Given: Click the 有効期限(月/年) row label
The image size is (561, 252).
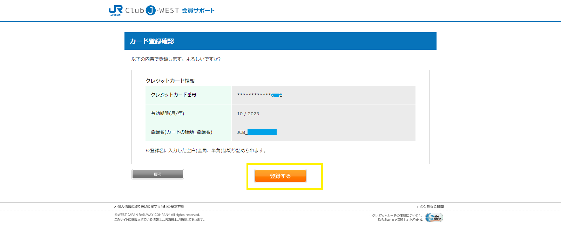Looking at the screenshot, I should point(167,114).
